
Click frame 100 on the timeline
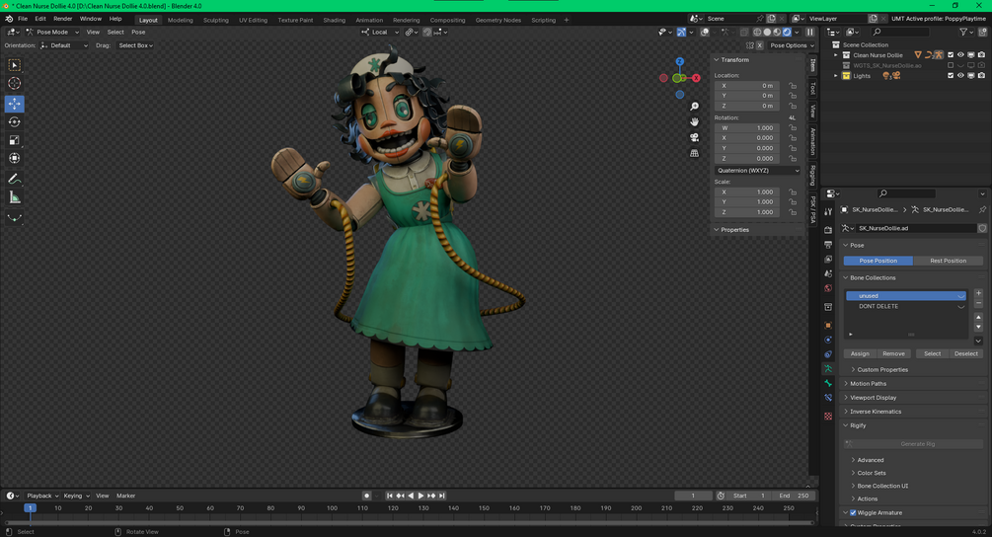click(331, 508)
